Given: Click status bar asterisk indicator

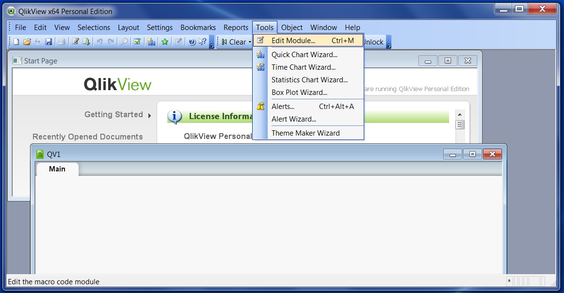Looking at the screenshot, I should coord(509,281).
